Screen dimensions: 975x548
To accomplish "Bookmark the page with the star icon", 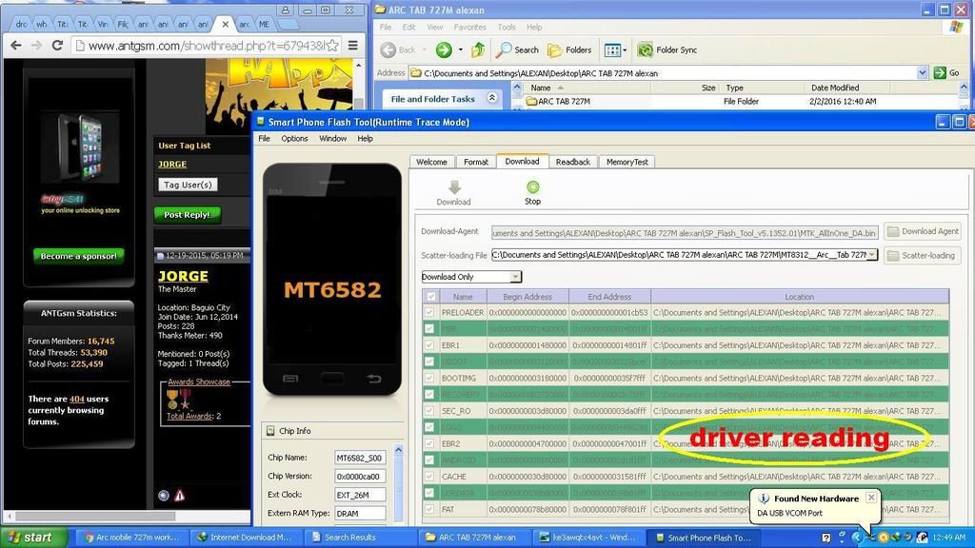I will pyautogui.click(x=332, y=46).
